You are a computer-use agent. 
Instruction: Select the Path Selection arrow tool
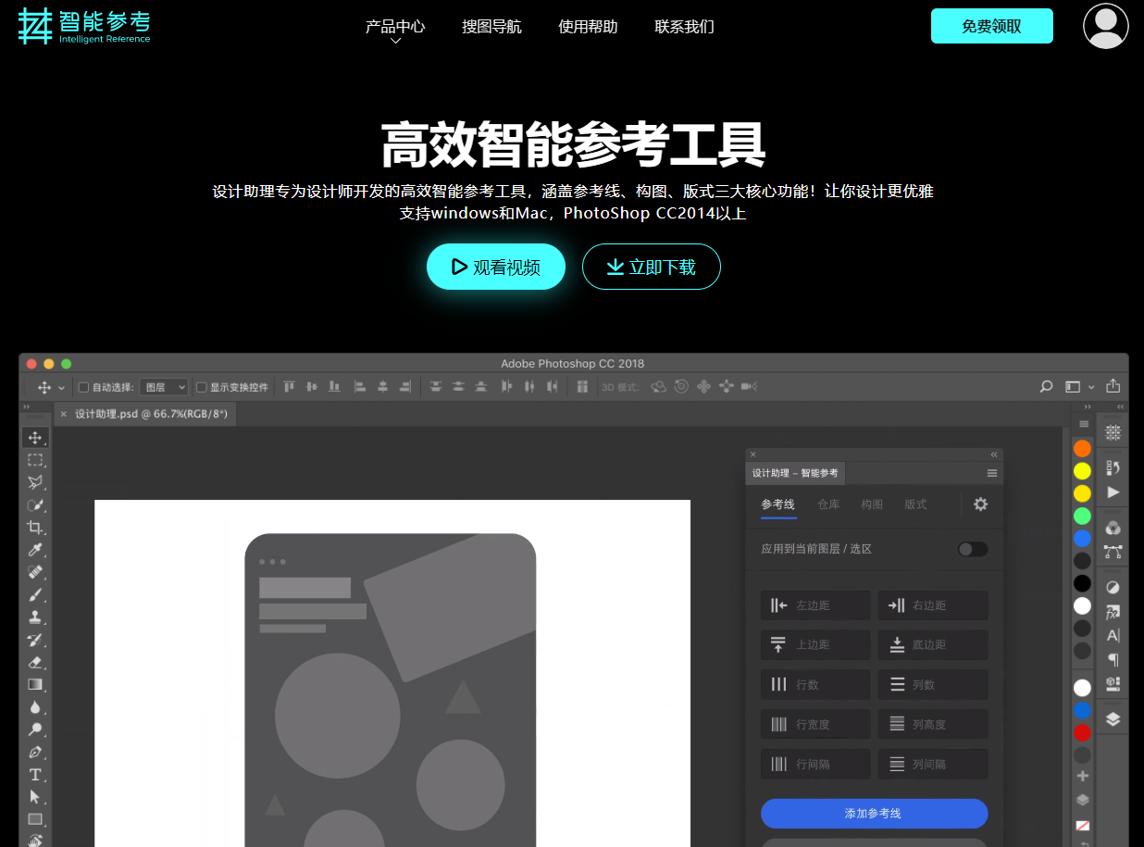35,796
